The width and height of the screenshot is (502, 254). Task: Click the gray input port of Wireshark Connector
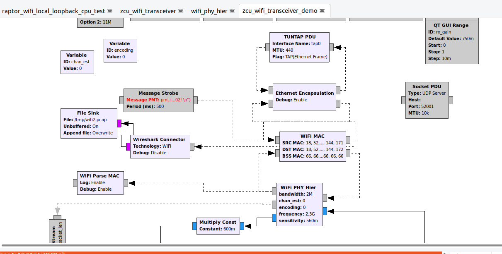point(192,146)
